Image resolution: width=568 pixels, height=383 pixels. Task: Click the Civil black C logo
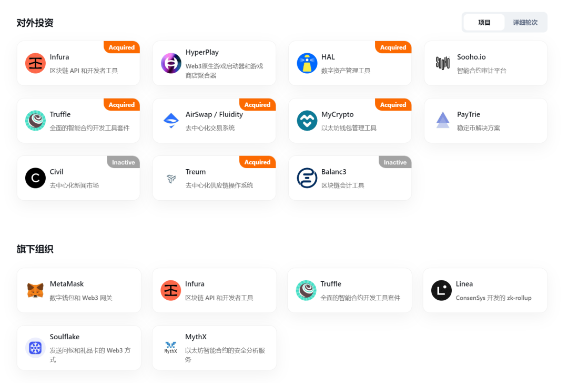36,178
